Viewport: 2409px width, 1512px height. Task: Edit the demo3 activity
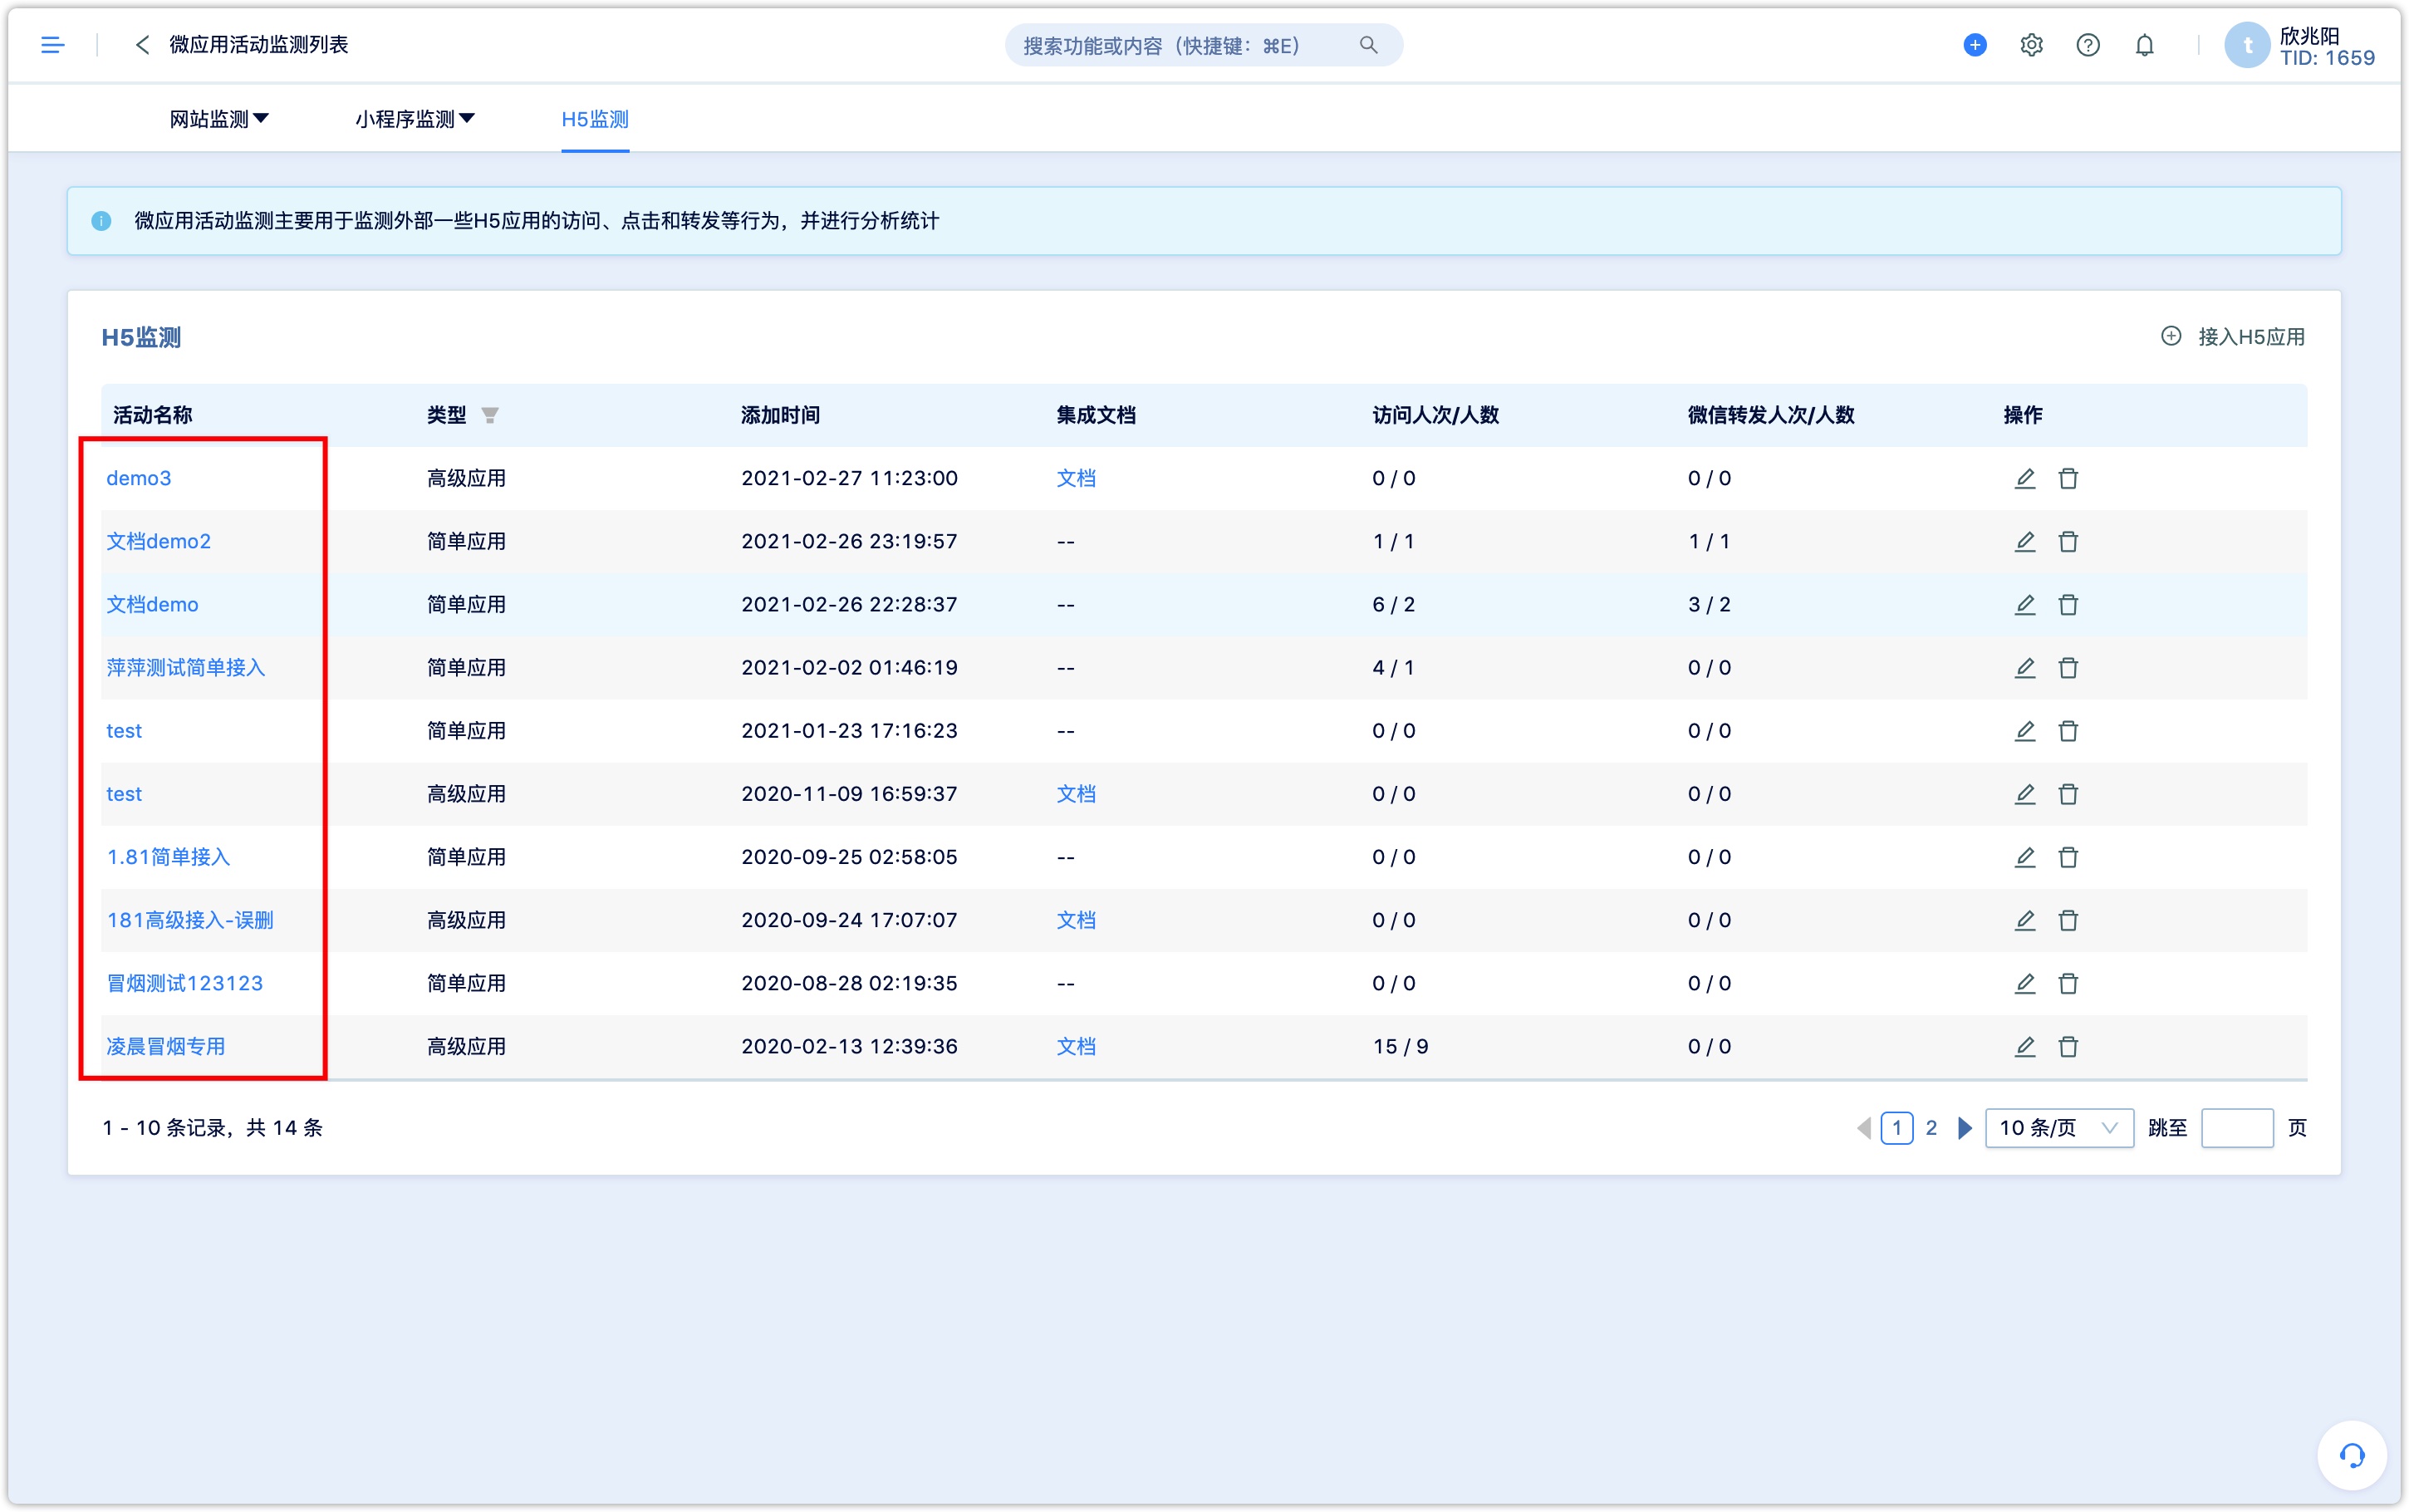click(x=2024, y=478)
